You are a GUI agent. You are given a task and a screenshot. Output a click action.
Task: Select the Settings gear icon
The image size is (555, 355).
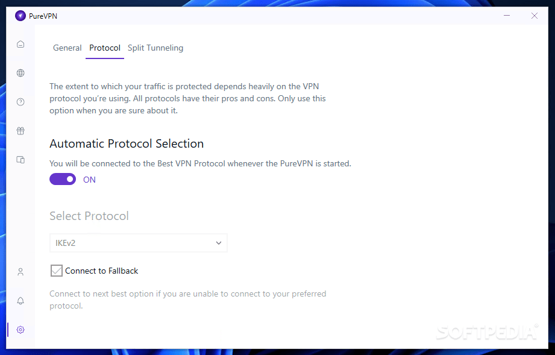(x=20, y=329)
